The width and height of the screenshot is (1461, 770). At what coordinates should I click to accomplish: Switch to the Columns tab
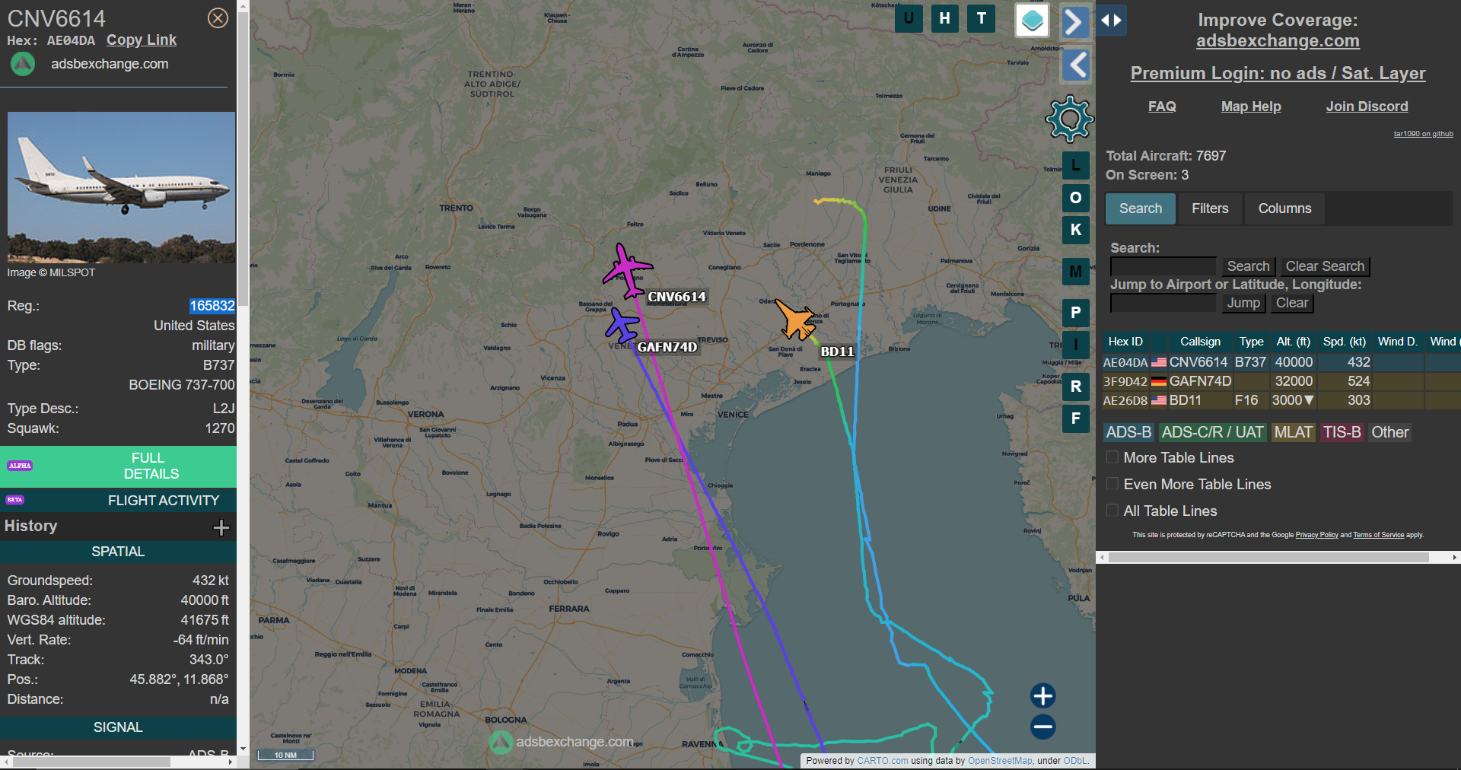(1284, 208)
